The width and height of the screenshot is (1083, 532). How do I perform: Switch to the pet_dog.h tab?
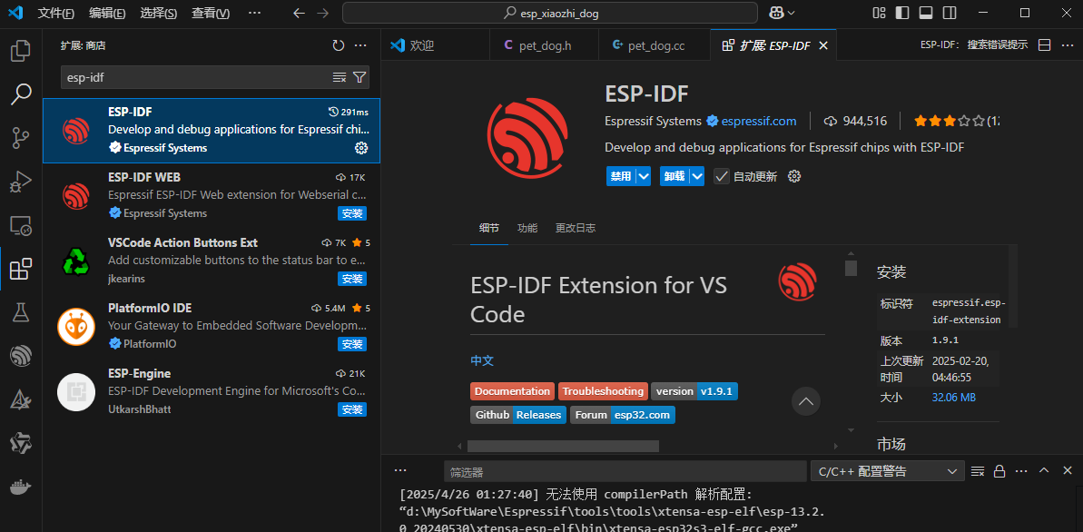point(543,45)
